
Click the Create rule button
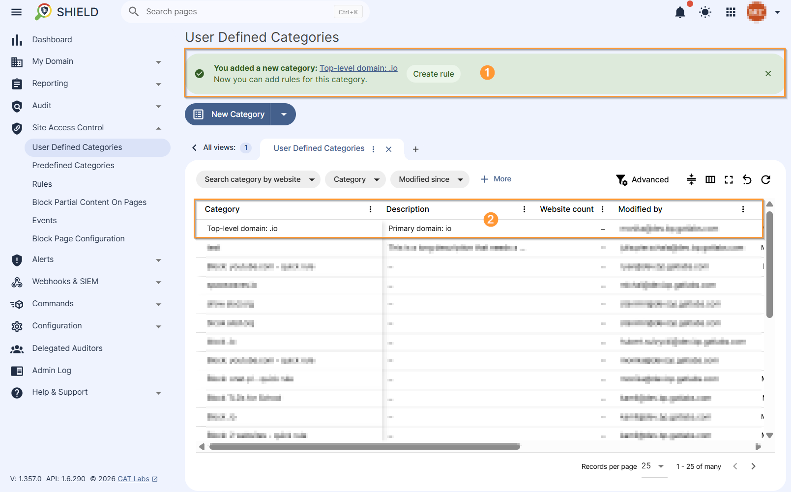[x=434, y=74]
